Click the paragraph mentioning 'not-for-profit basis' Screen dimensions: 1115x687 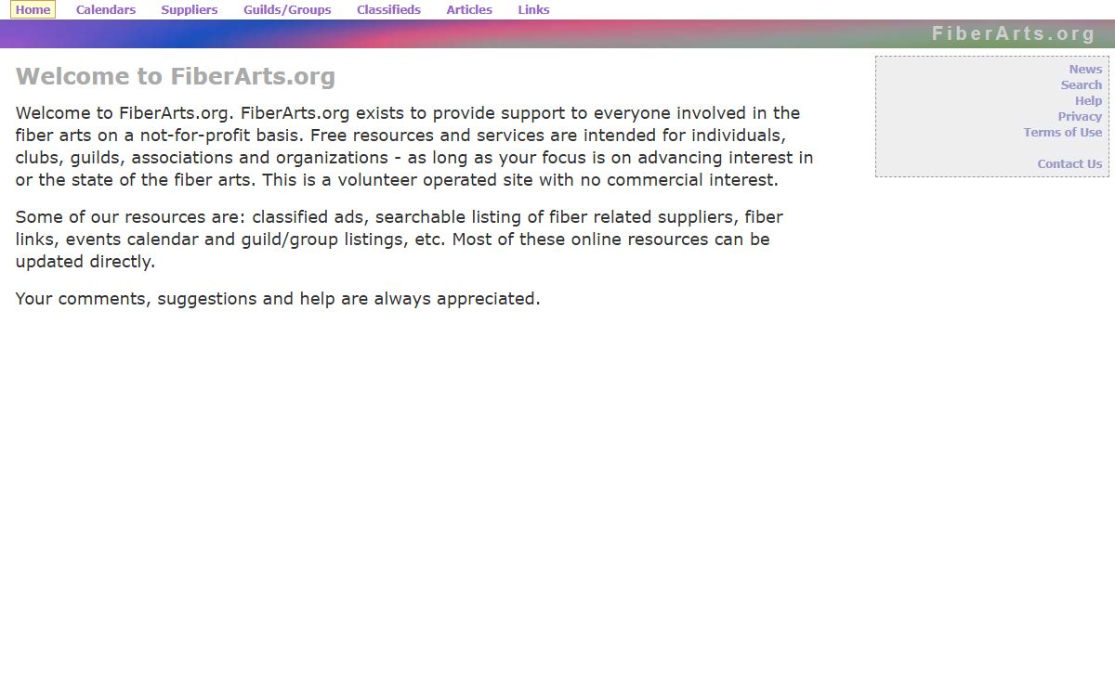pyautogui.click(x=414, y=146)
